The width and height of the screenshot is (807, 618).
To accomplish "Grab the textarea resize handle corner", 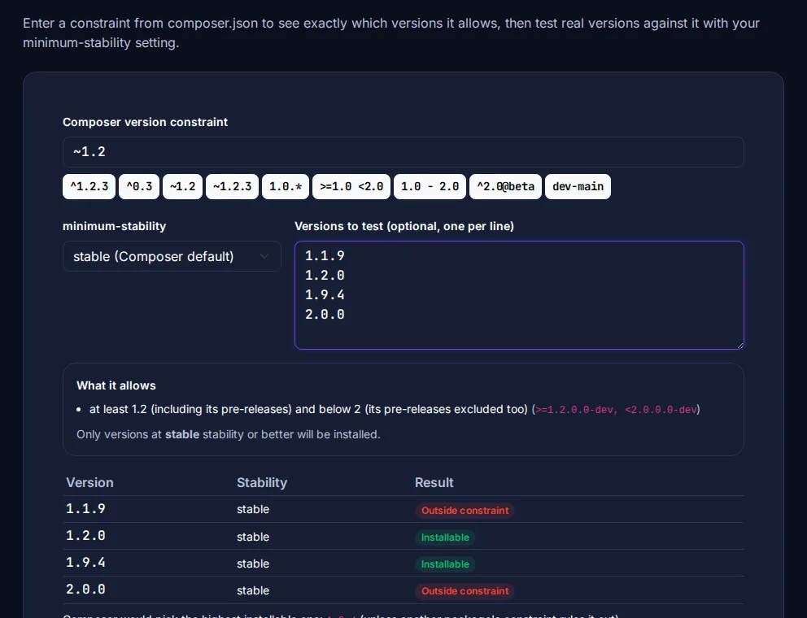I will pos(740,346).
